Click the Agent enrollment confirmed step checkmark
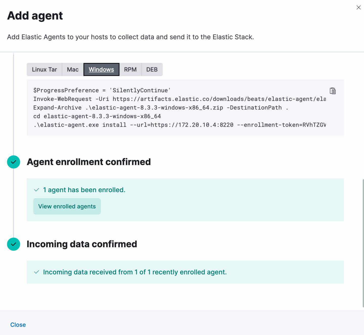This screenshot has height=335, width=364. [14, 162]
